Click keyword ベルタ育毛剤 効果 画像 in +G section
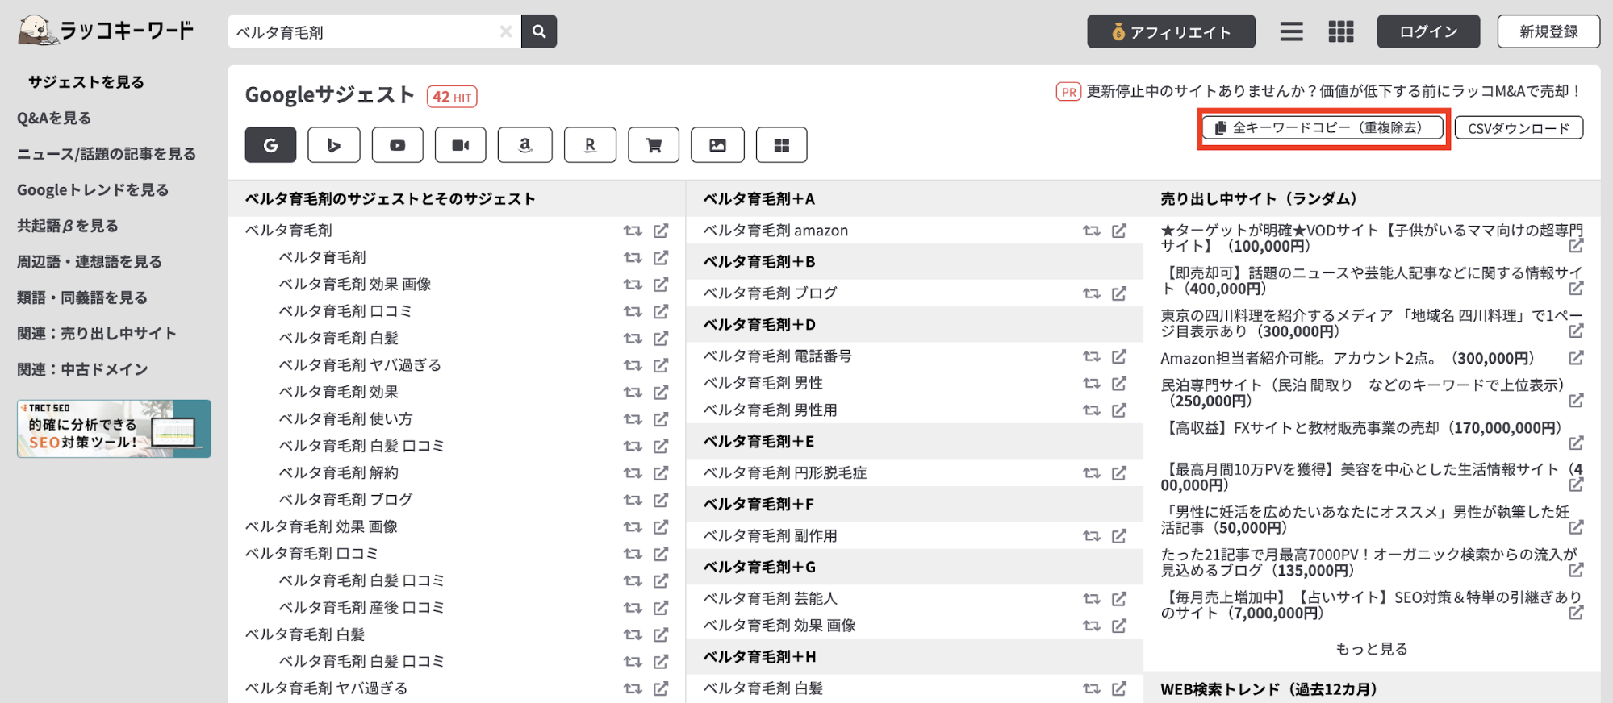Screen dimensions: 1613x703 pos(779,626)
